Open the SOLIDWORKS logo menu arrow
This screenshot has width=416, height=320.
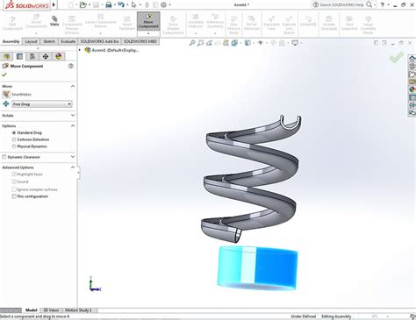(x=54, y=4)
